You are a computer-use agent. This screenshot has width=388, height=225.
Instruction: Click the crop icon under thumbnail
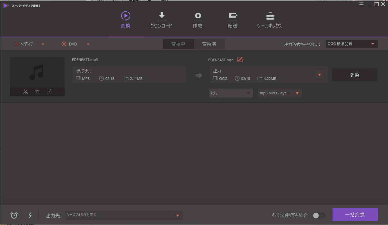point(37,92)
